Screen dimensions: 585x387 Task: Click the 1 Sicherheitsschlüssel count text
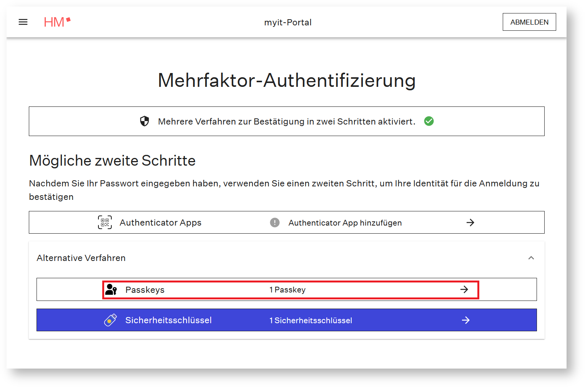click(311, 321)
